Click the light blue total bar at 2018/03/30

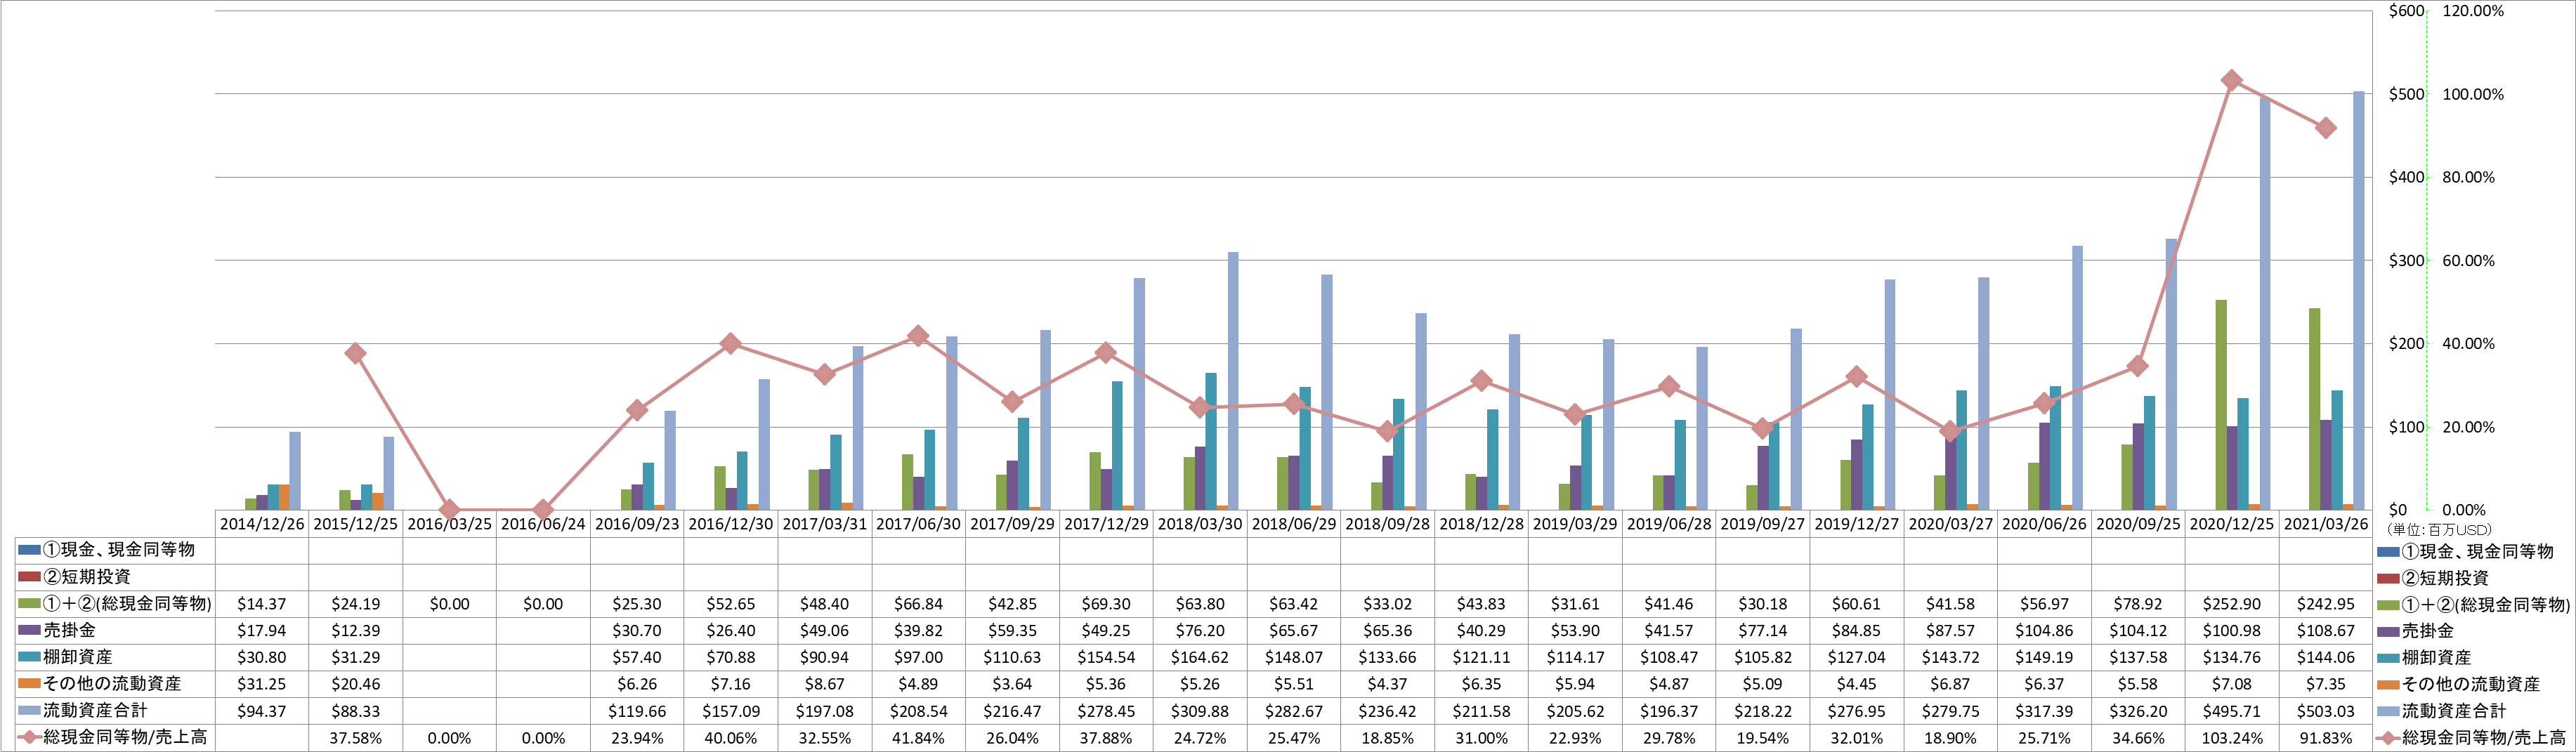[1233, 381]
